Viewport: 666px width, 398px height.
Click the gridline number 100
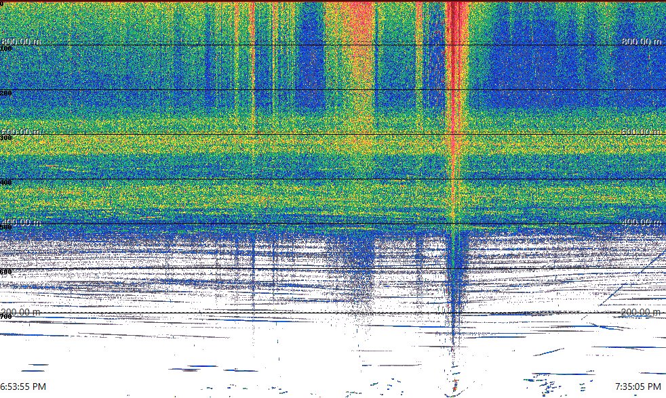pos(6,49)
